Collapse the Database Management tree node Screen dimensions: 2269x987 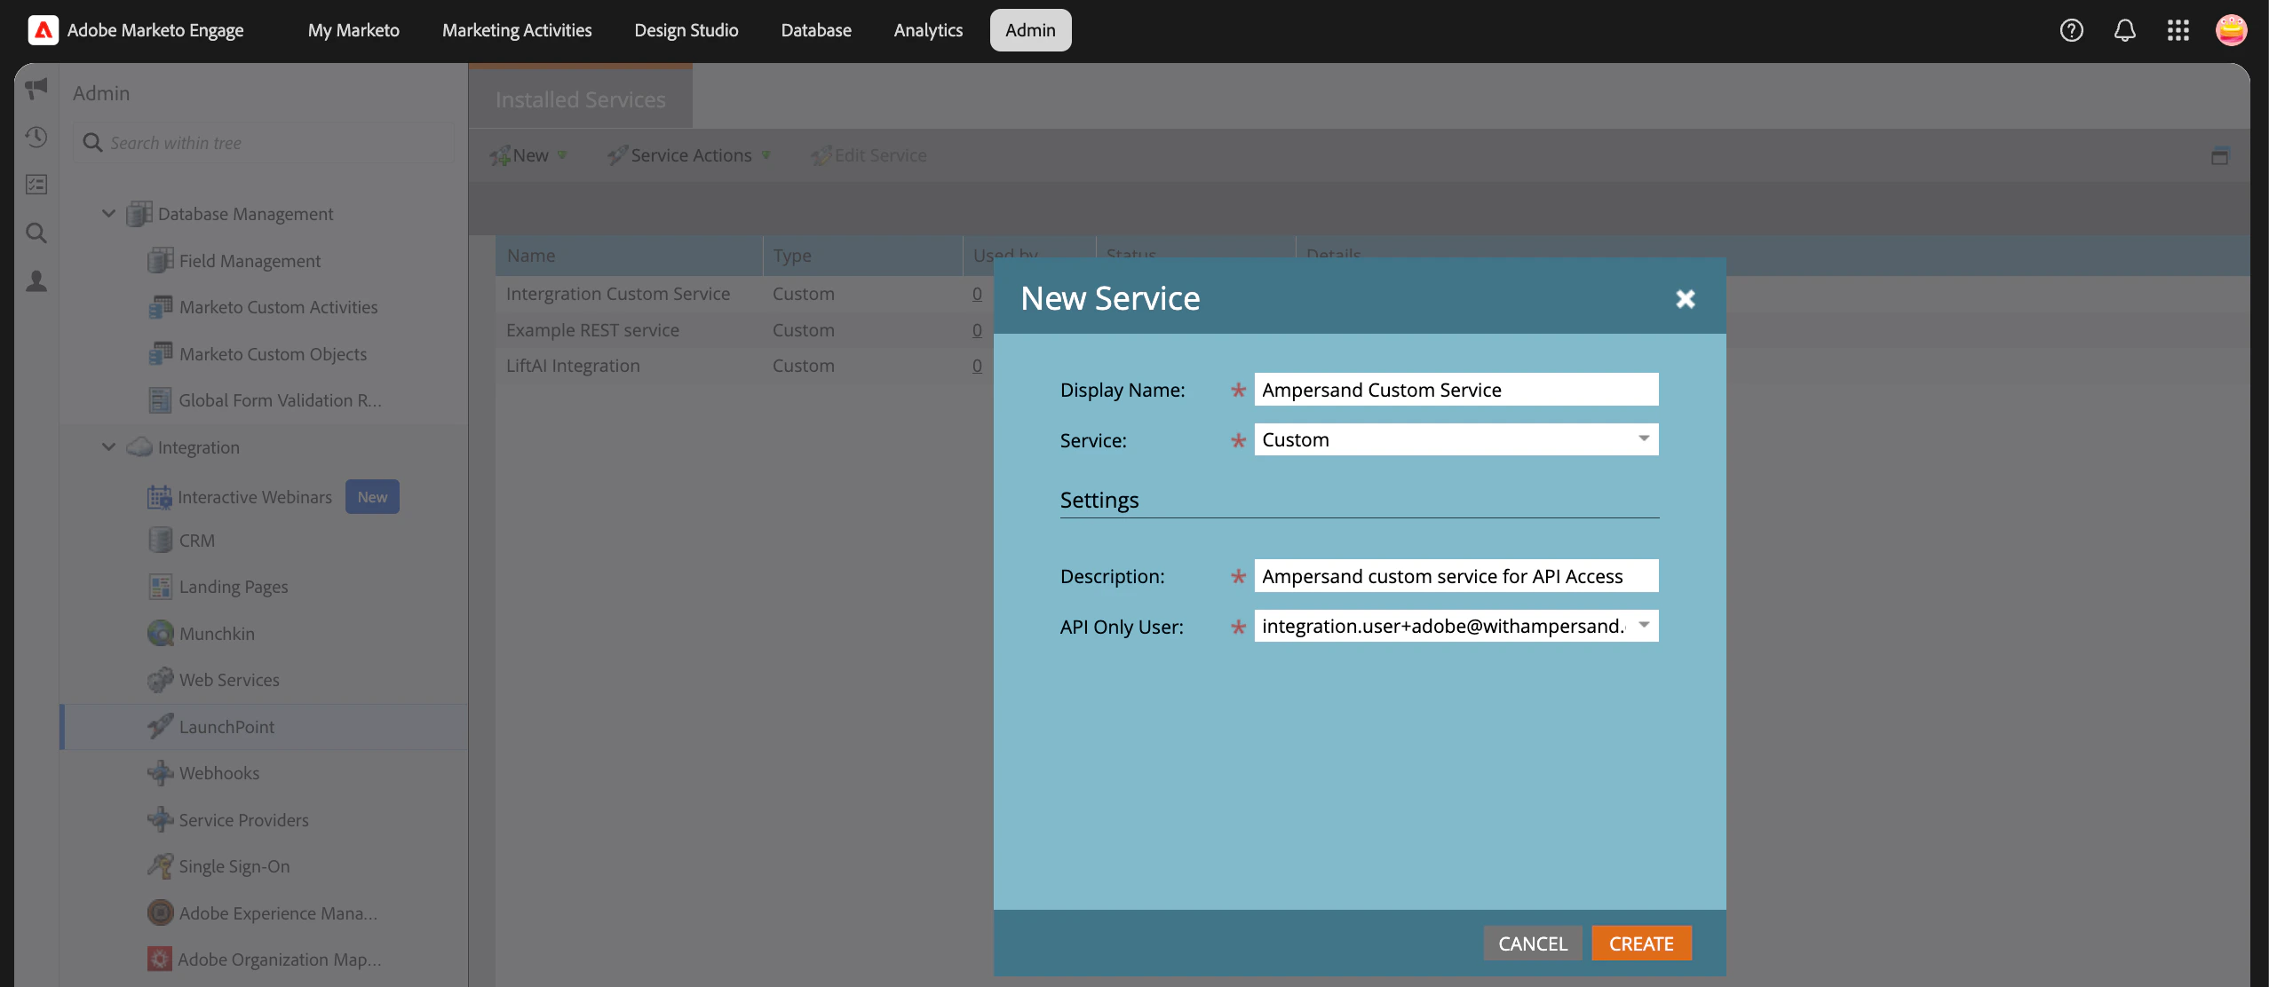(x=108, y=214)
